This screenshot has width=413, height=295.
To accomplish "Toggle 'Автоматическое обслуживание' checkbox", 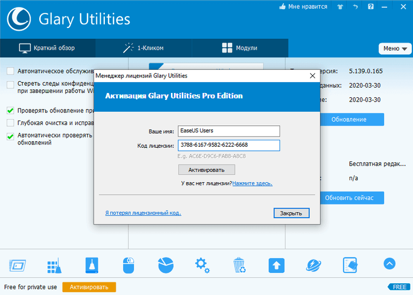I will [x=10, y=71].
